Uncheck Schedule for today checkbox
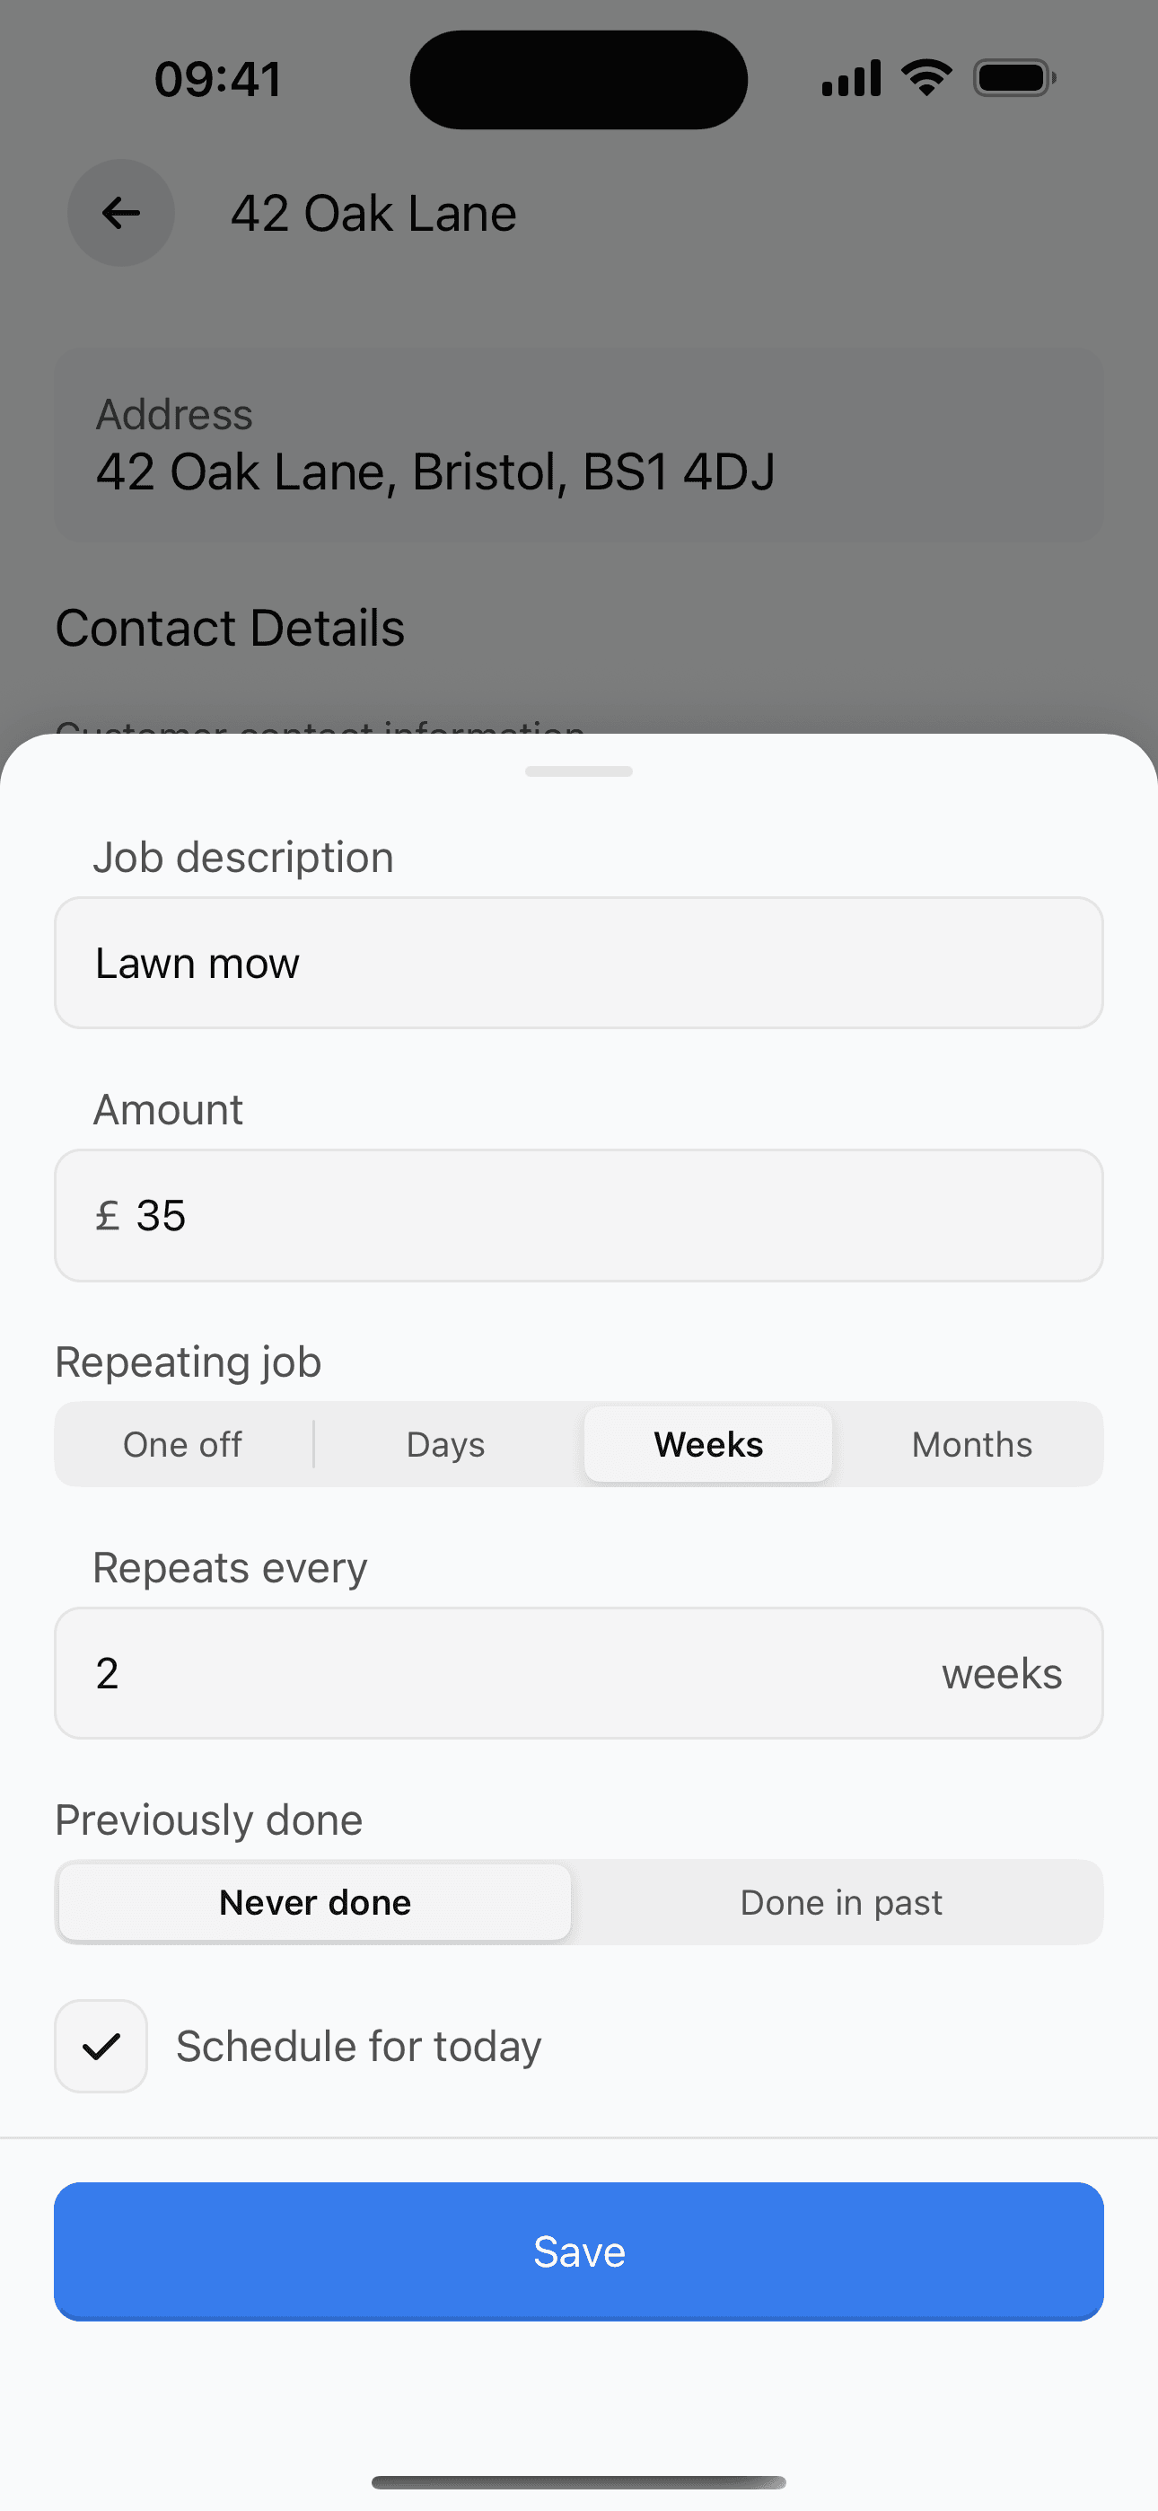The image size is (1158, 2511). point(101,2046)
